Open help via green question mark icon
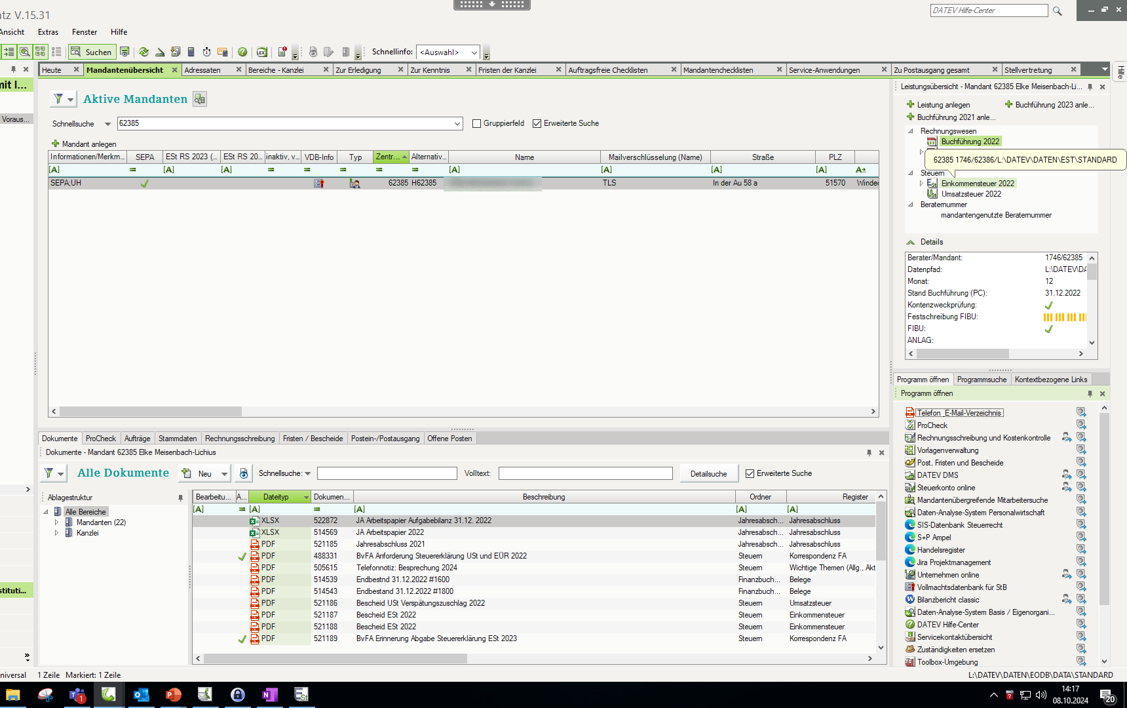The height and width of the screenshot is (708, 1127). coord(242,52)
